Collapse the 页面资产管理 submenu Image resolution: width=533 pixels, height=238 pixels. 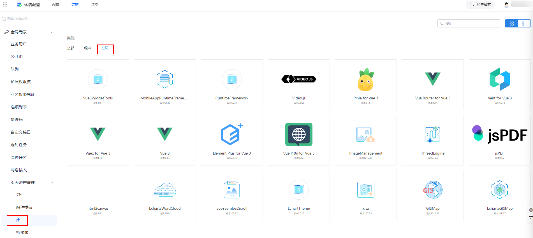52,183
